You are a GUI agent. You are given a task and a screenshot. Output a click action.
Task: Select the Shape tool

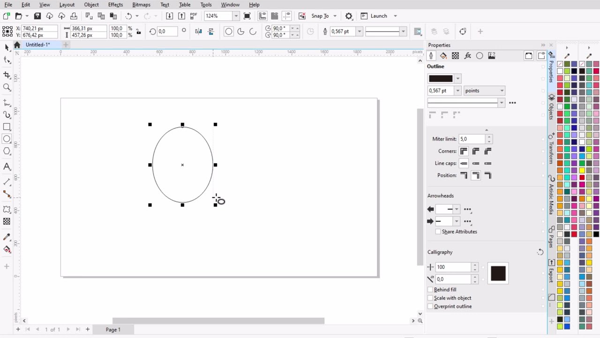click(7, 60)
